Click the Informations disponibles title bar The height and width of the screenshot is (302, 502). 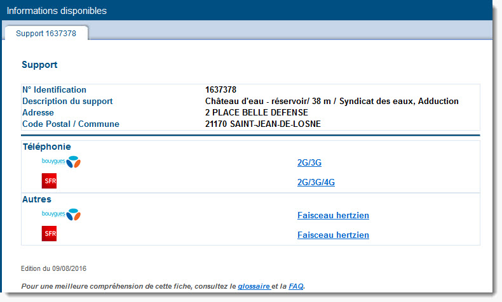coord(247,11)
